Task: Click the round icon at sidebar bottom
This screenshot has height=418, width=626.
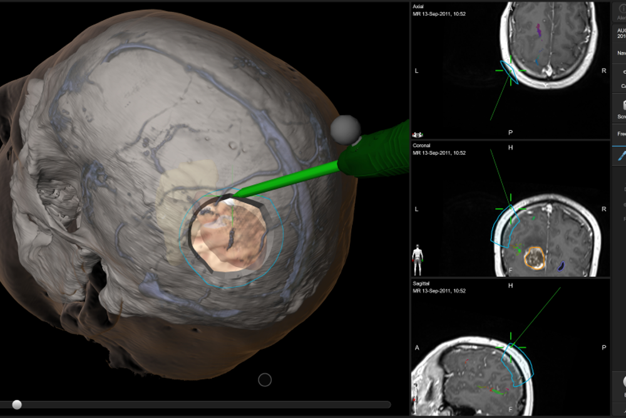Action: pyautogui.click(x=622, y=381)
